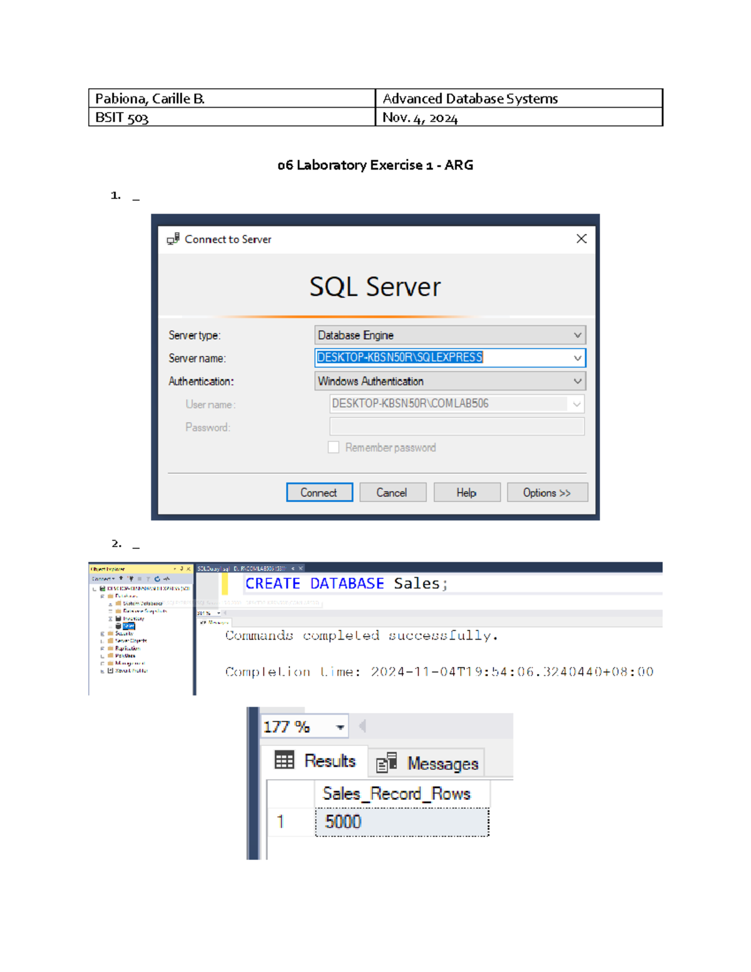
Task: Open the Server type dropdown
Action: 577,335
